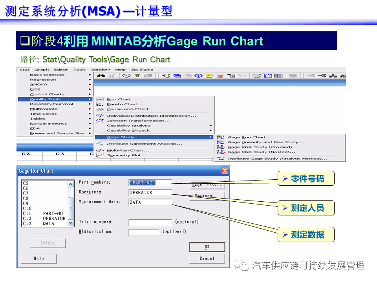Viewport: 377px width, 282px height.
Task: Click the Trial numbers input field
Action: click(x=150, y=222)
